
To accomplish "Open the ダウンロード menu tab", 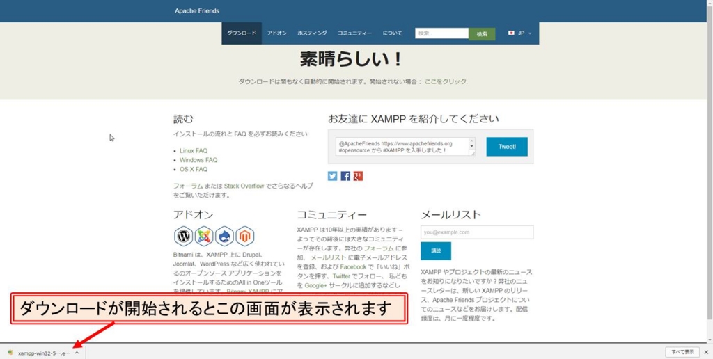I will [x=242, y=33].
